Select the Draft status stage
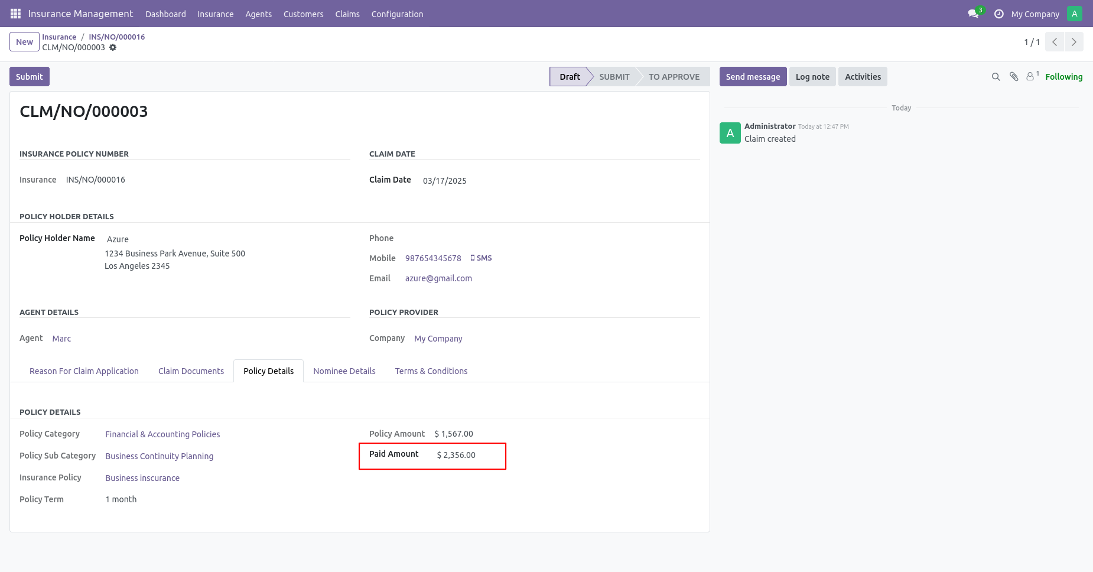This screenshot has width=1093, height=572. [x=570, y=77]
